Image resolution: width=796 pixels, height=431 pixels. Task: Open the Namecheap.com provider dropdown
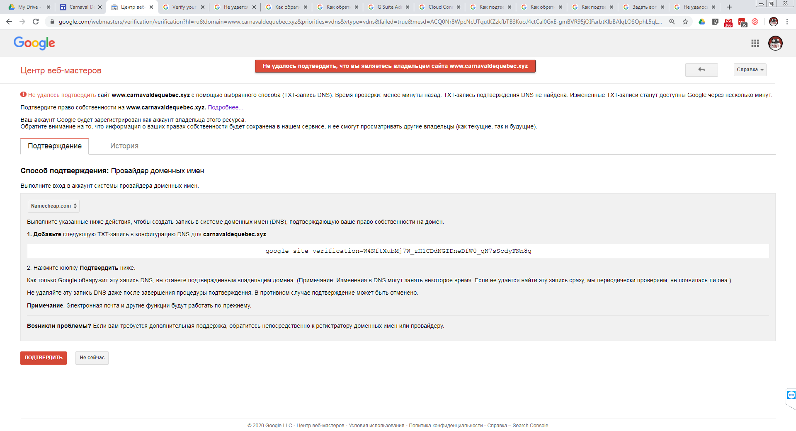pos(53,206)
